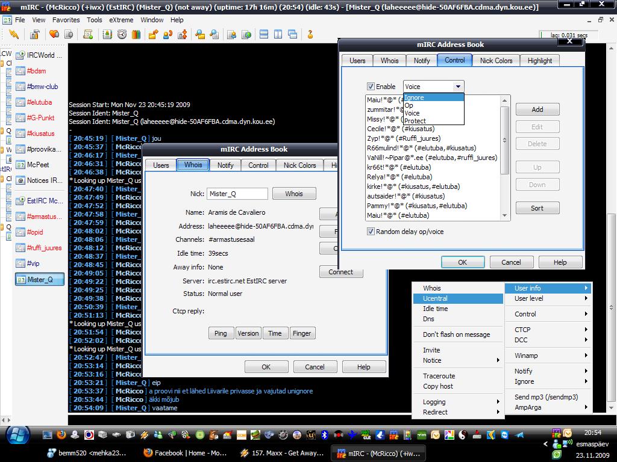Open the McPeet query window entry
Viewport: 617px width, 462px height.
pyautogui.click(x=38, y=165)
